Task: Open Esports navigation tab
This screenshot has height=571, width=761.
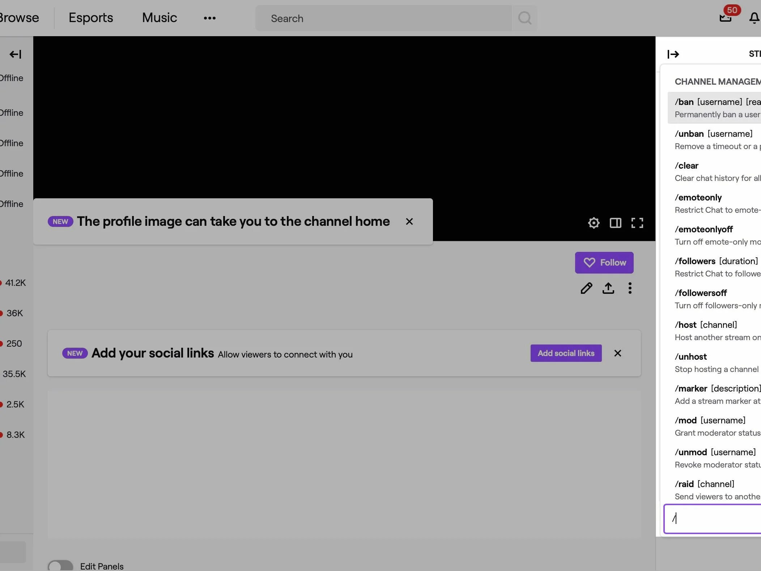Action: pyautogui.click(x=91, y=18)
